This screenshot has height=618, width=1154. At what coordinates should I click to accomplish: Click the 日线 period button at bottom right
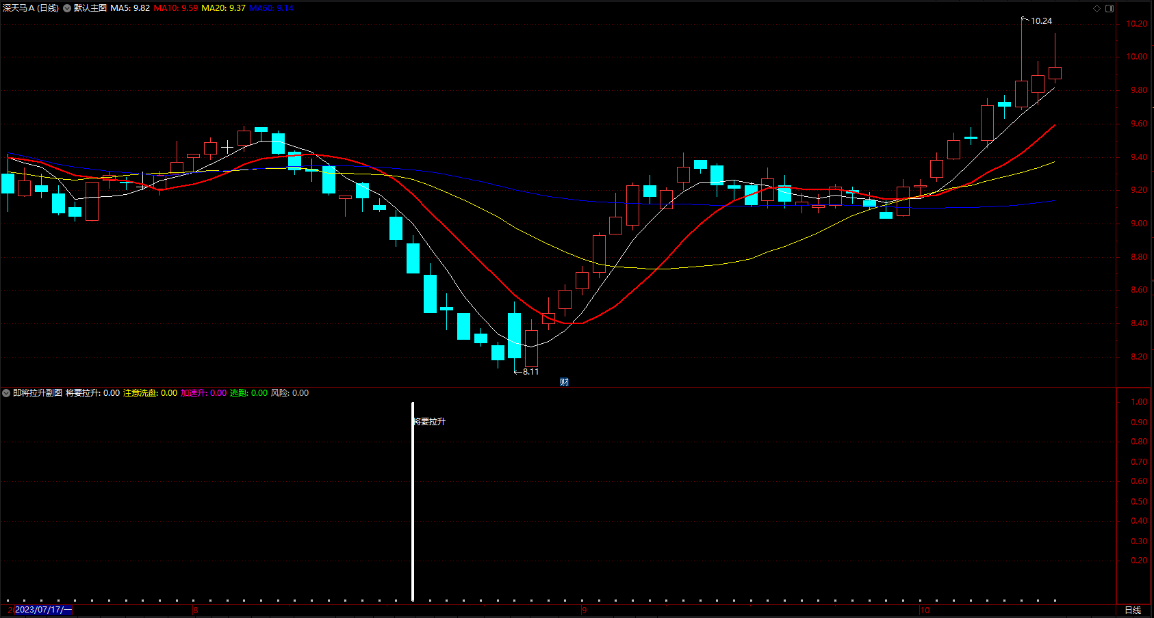coord(1133,610)
